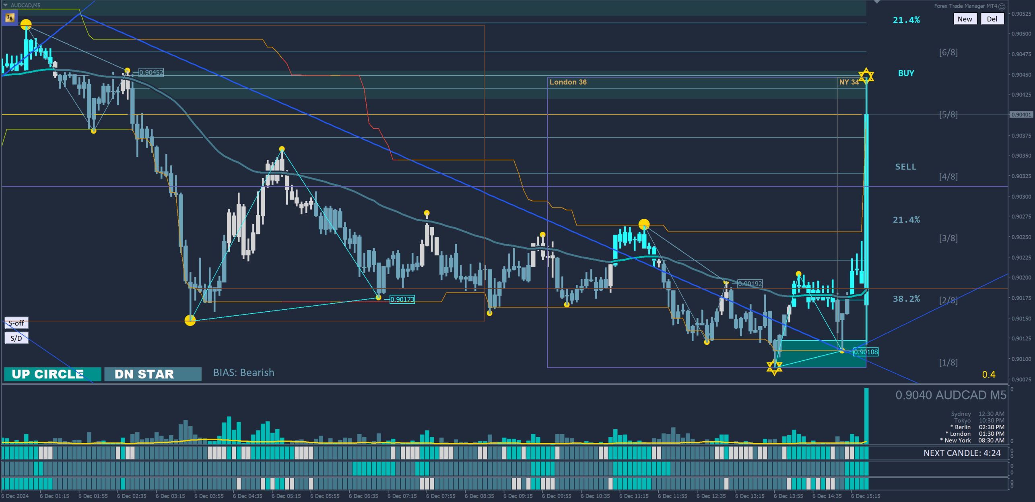Click the 0.90452 price label
The width and height of the screenshot is (1035, 502).
point(151,72)
